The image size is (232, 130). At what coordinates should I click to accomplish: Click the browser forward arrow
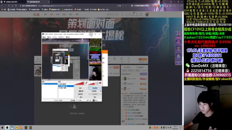pyautogui.click(x=6, y=6)
